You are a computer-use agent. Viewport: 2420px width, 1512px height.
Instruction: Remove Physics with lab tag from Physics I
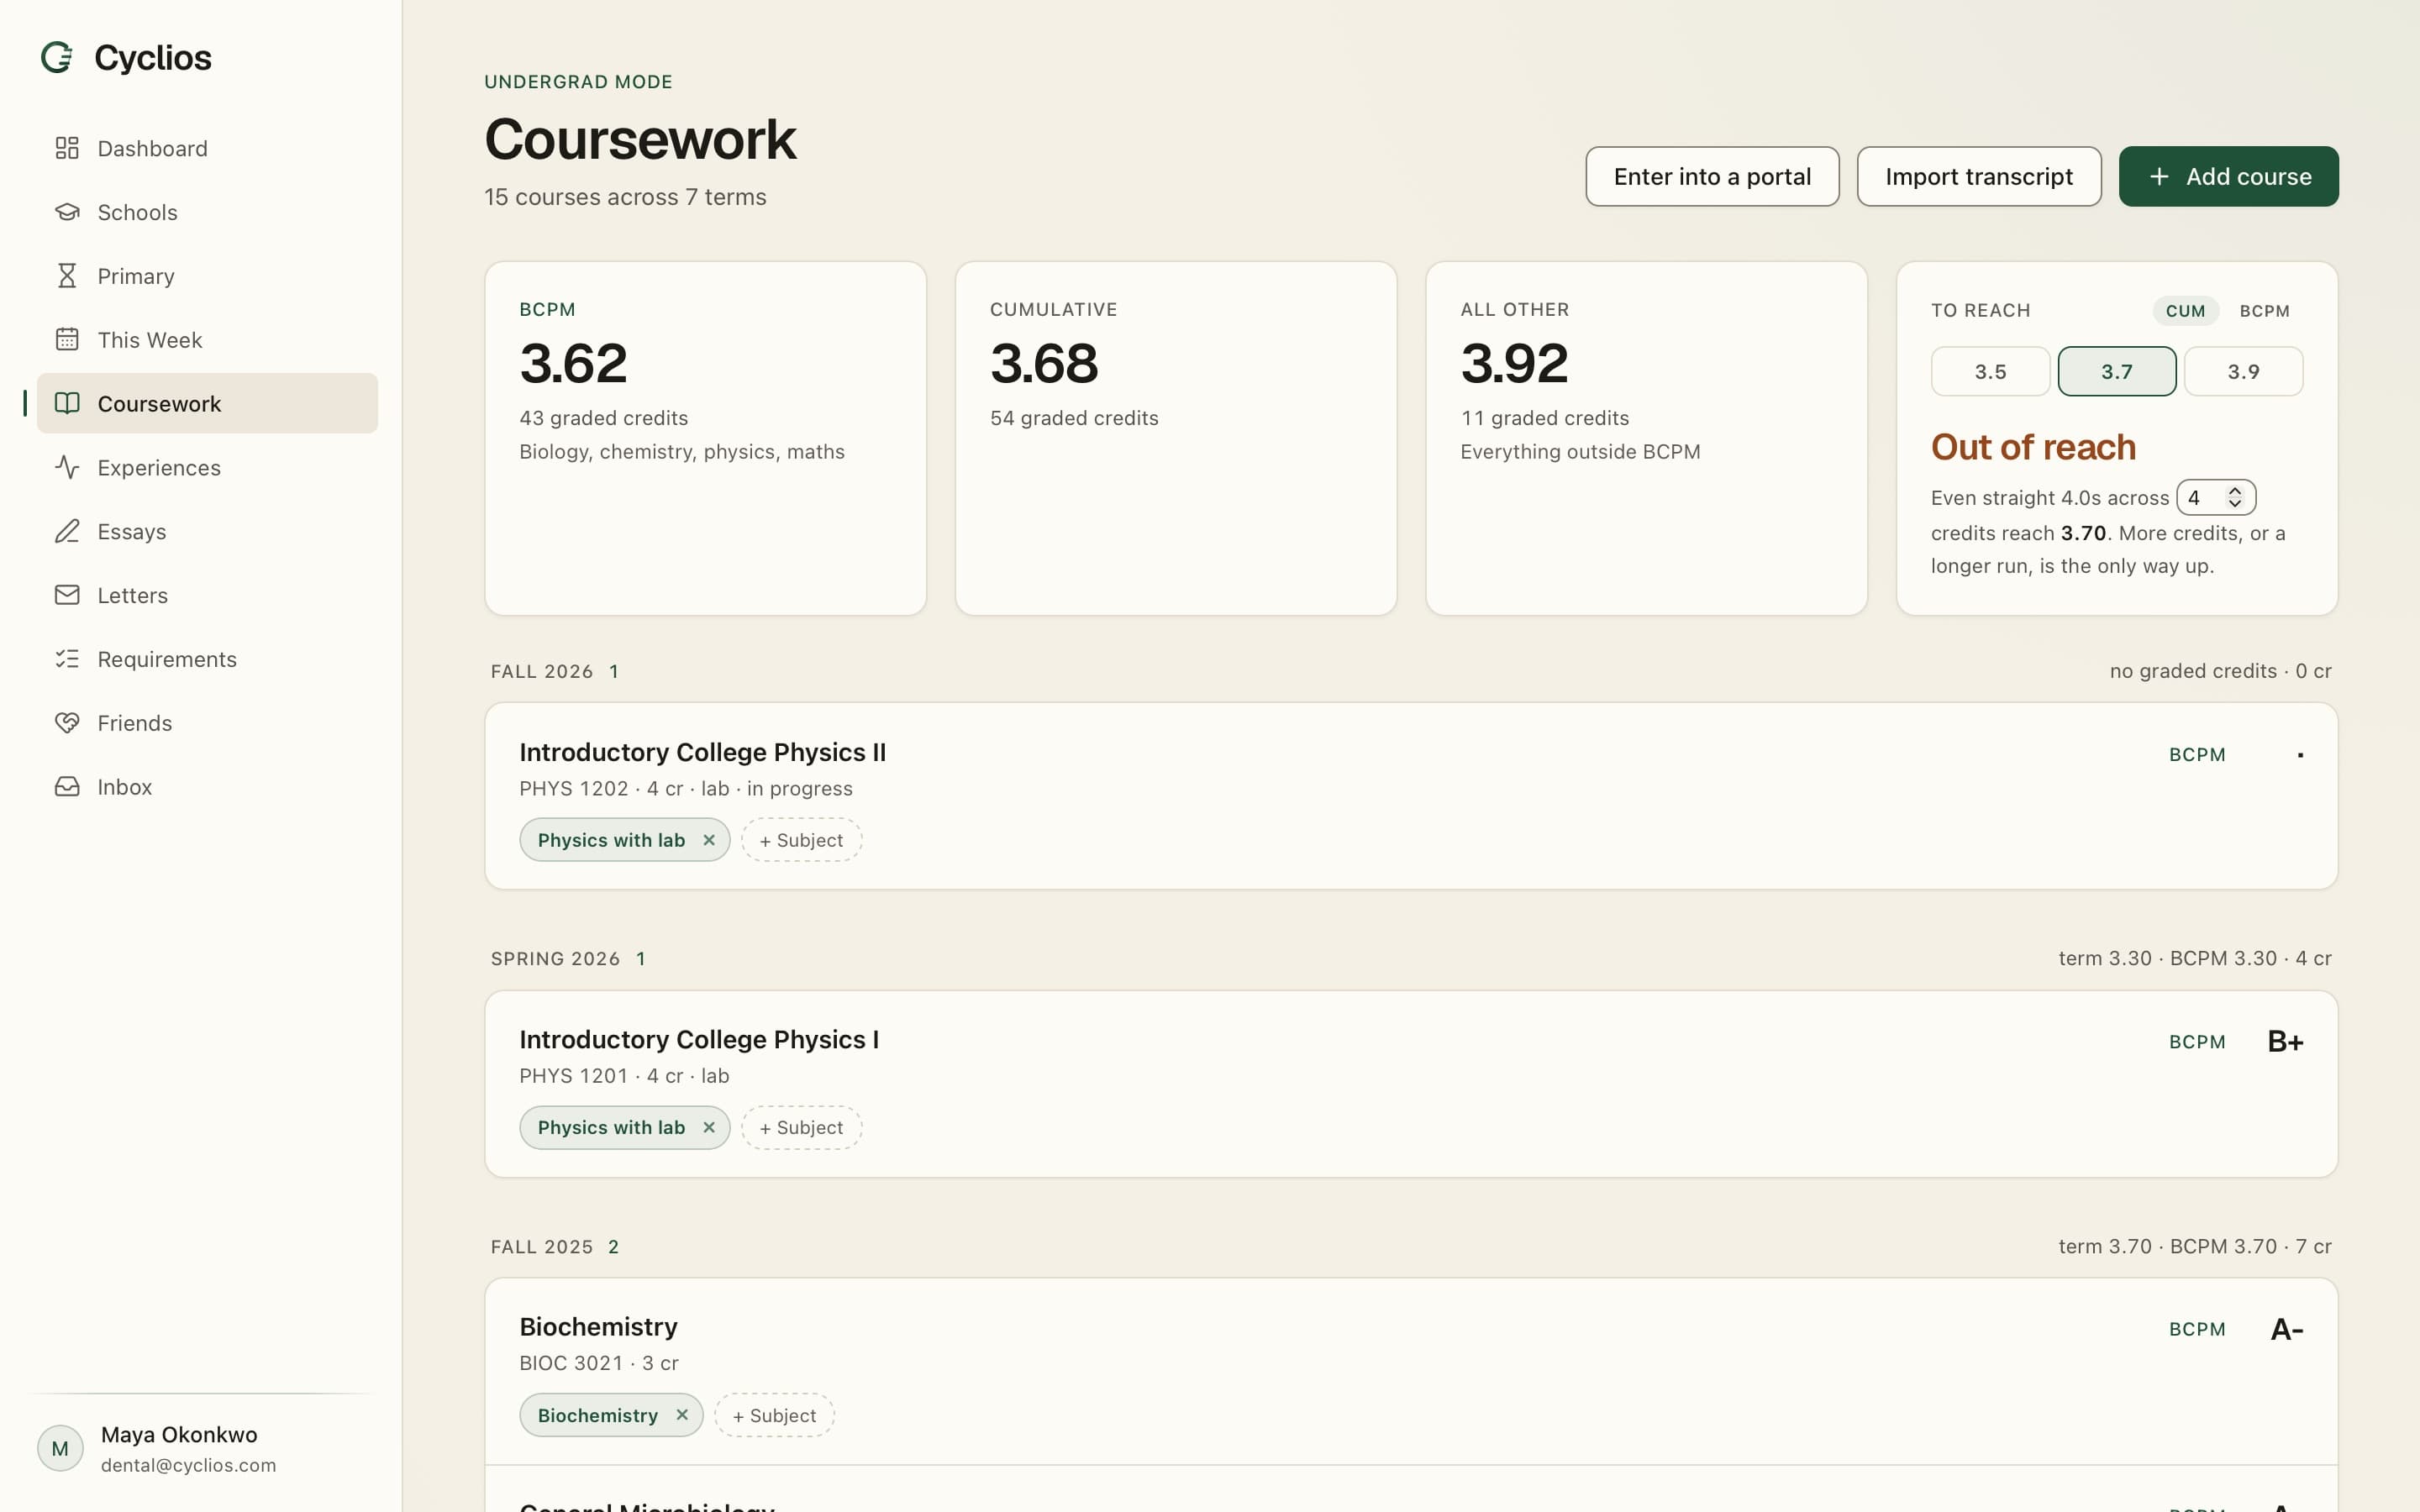(x=709, y=1127)
